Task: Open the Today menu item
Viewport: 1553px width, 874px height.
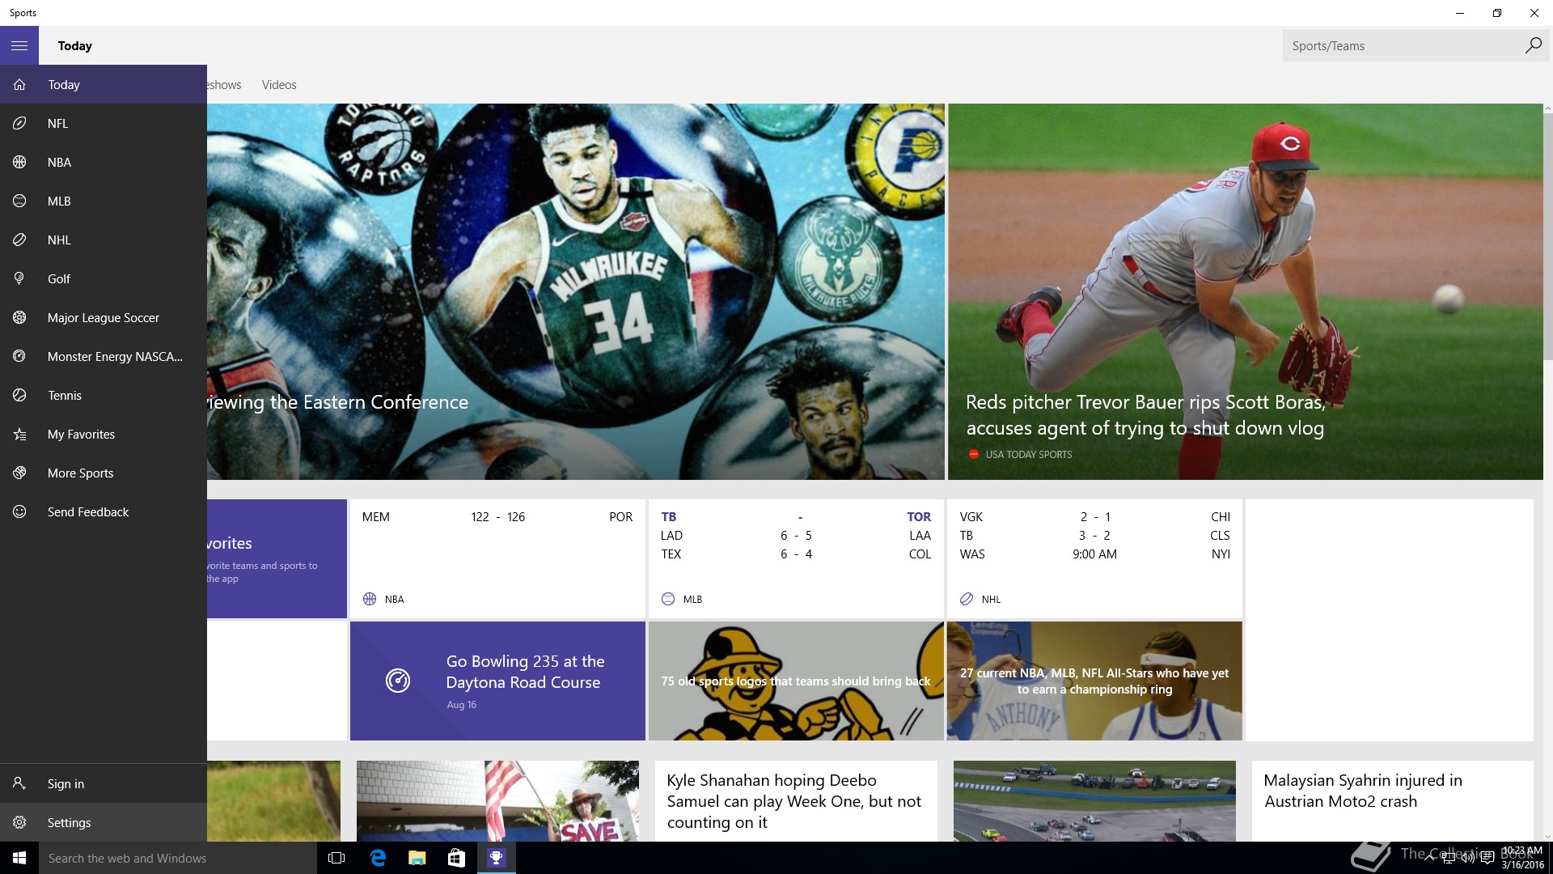Action: [104, 85]
